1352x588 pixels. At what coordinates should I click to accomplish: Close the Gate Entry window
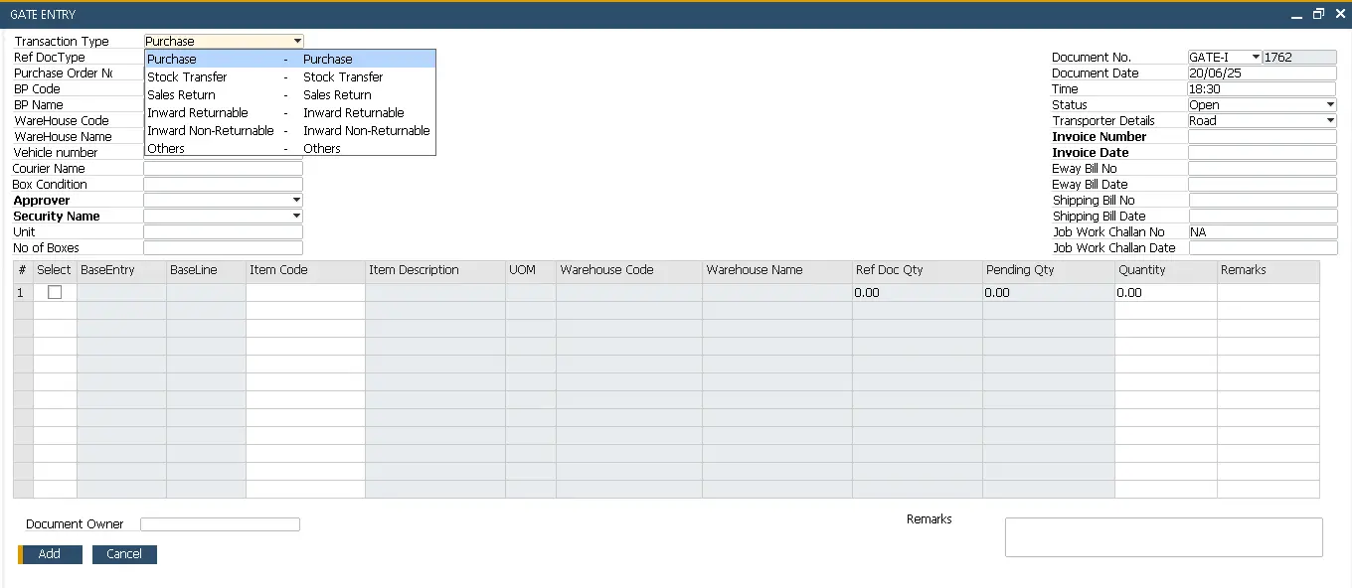[1339, 14]
